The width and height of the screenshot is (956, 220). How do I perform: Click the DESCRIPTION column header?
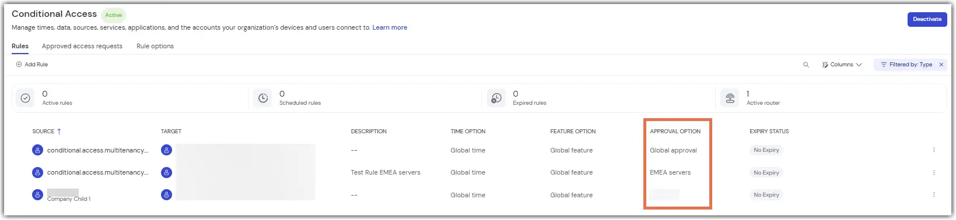click(369, 132)
